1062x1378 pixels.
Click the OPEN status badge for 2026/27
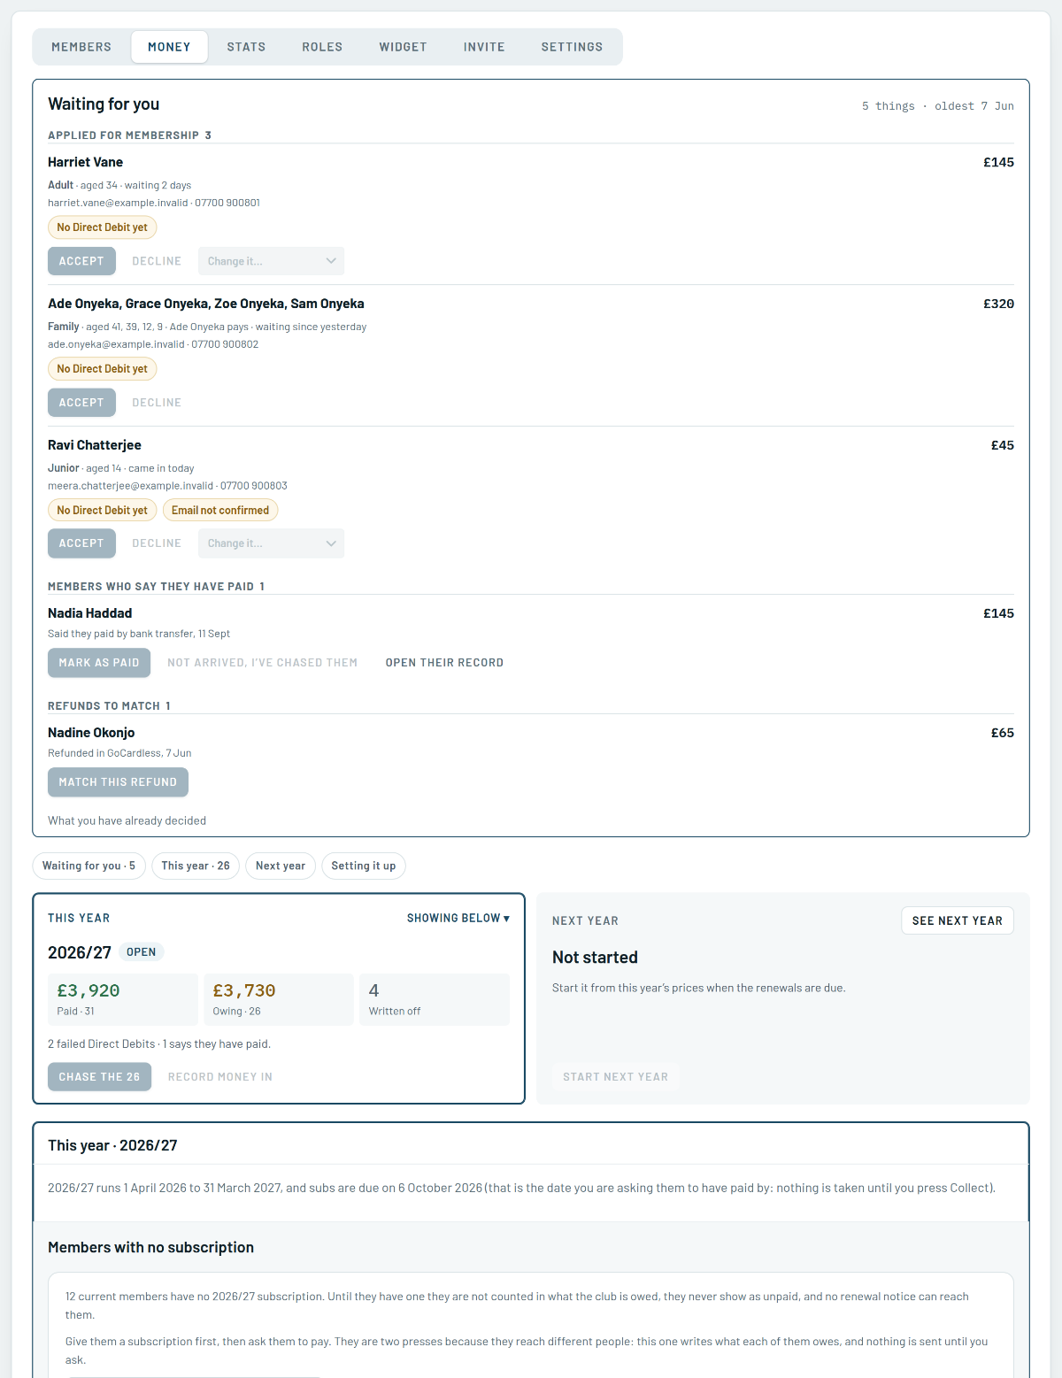[141, 952]
